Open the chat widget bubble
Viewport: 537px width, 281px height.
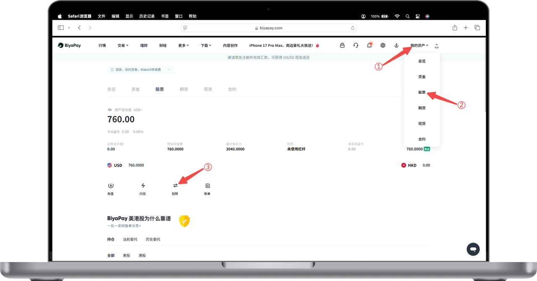pos(473,249)
